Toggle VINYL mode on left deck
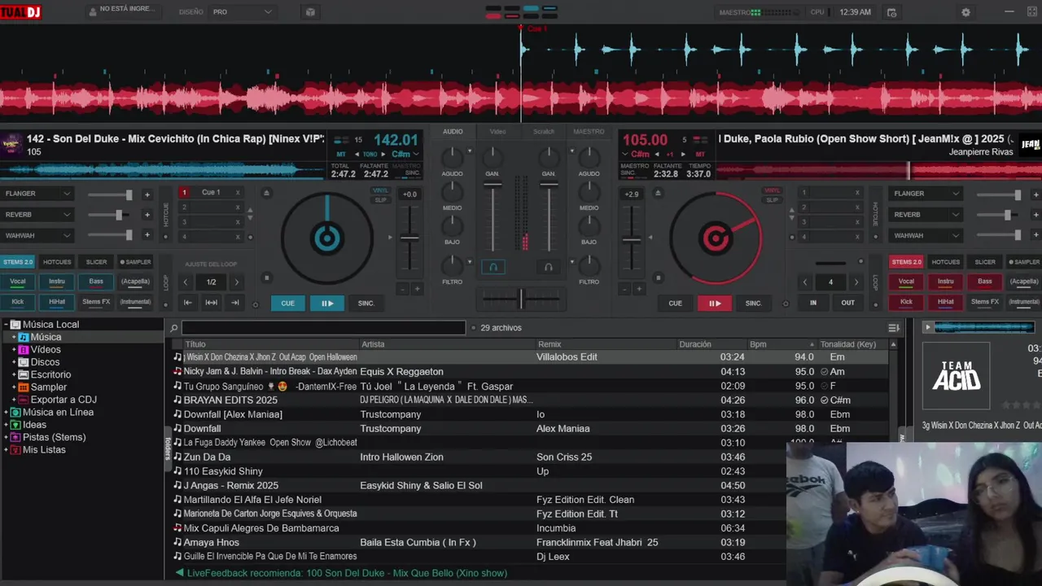The height and width of the screenshot is (586, 1042). coord(381,191)
